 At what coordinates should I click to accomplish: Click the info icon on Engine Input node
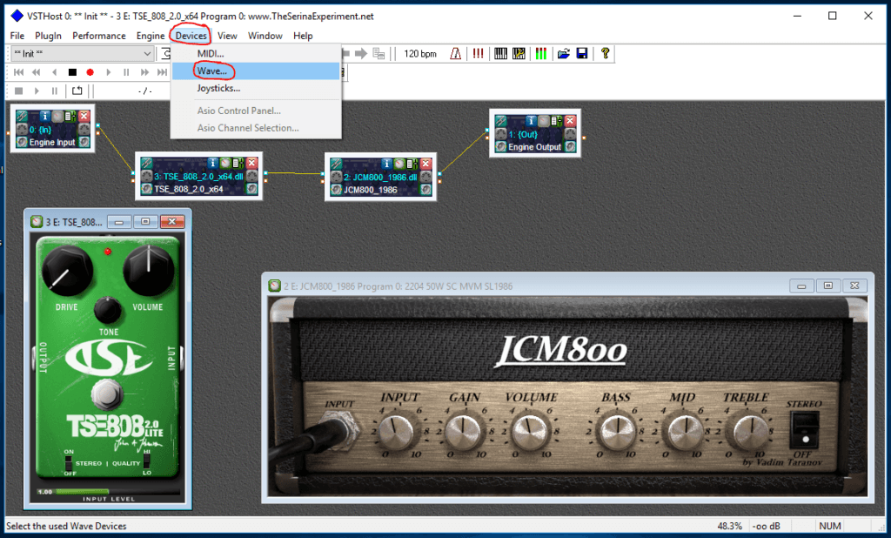pyautogui.click(x=45, y=116)
